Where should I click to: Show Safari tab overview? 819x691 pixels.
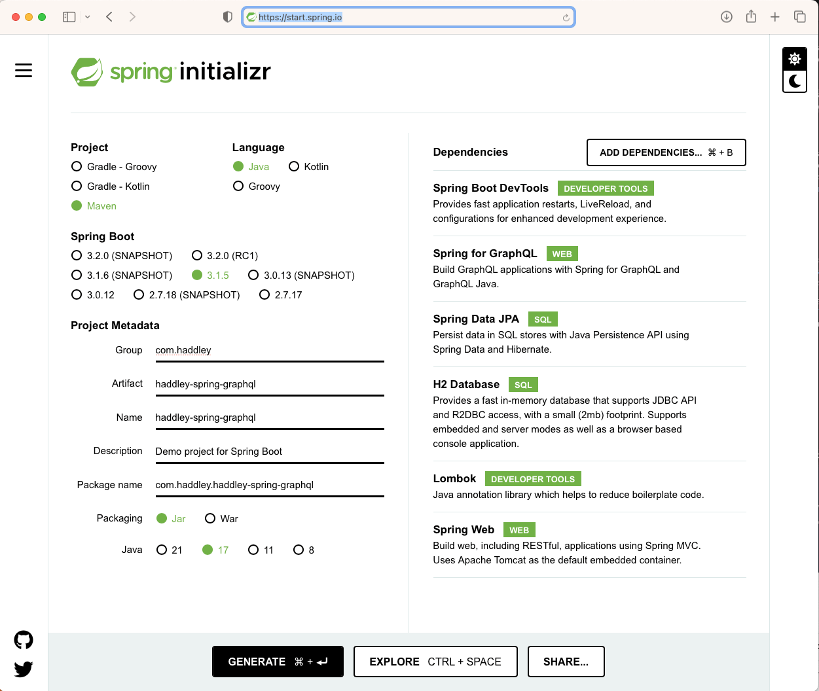(799, 17)
